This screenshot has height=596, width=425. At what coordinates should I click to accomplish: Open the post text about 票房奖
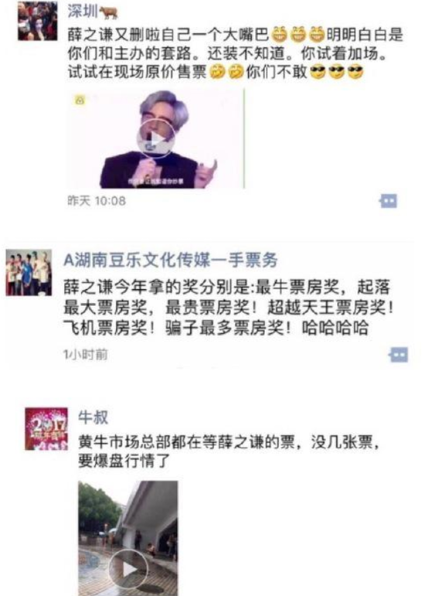(x=228, y=308)
